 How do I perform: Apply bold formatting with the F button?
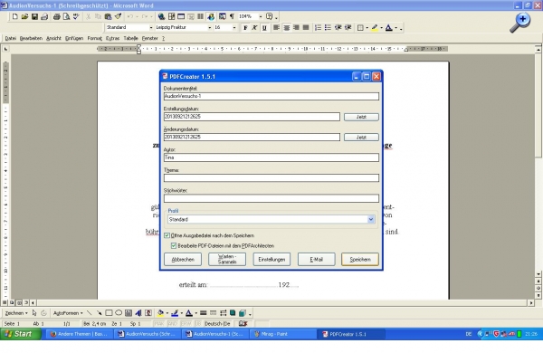(245, 28)
